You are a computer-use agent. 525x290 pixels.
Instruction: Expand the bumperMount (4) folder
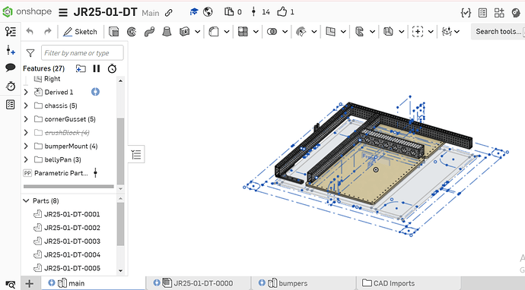[x=26, y=146]
